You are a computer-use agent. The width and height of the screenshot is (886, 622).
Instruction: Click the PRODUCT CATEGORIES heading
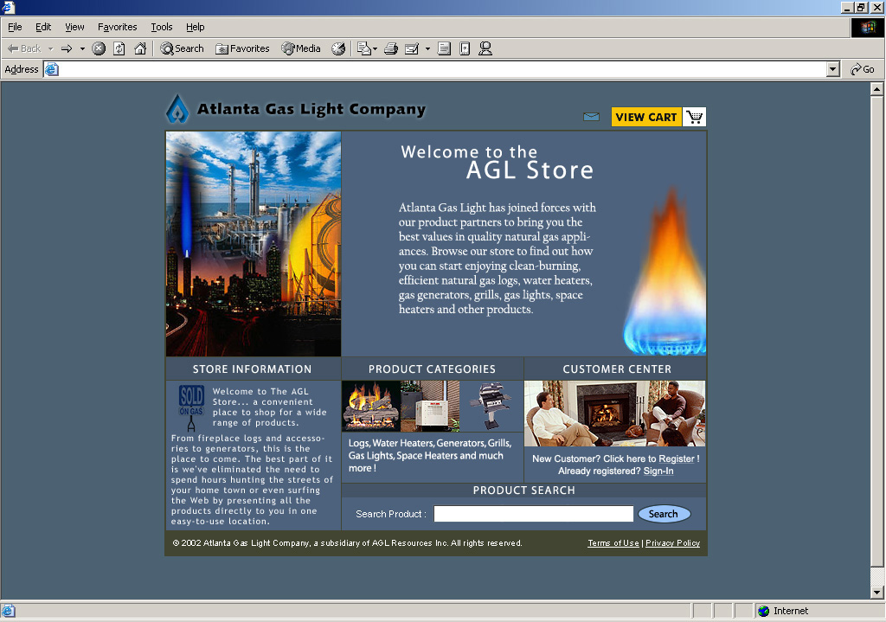click(433, 369)
